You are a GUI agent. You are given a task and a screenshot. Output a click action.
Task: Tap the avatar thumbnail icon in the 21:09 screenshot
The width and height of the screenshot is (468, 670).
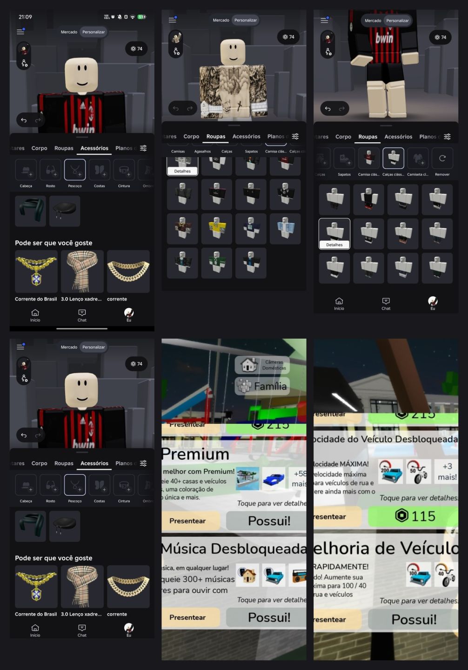tap(24, 49)
